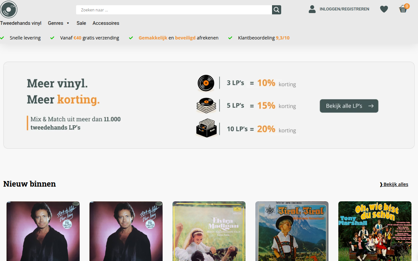Click the Nieuw binnen heading
The width and height of the screenshot is (418, 261).
(29, 184)
